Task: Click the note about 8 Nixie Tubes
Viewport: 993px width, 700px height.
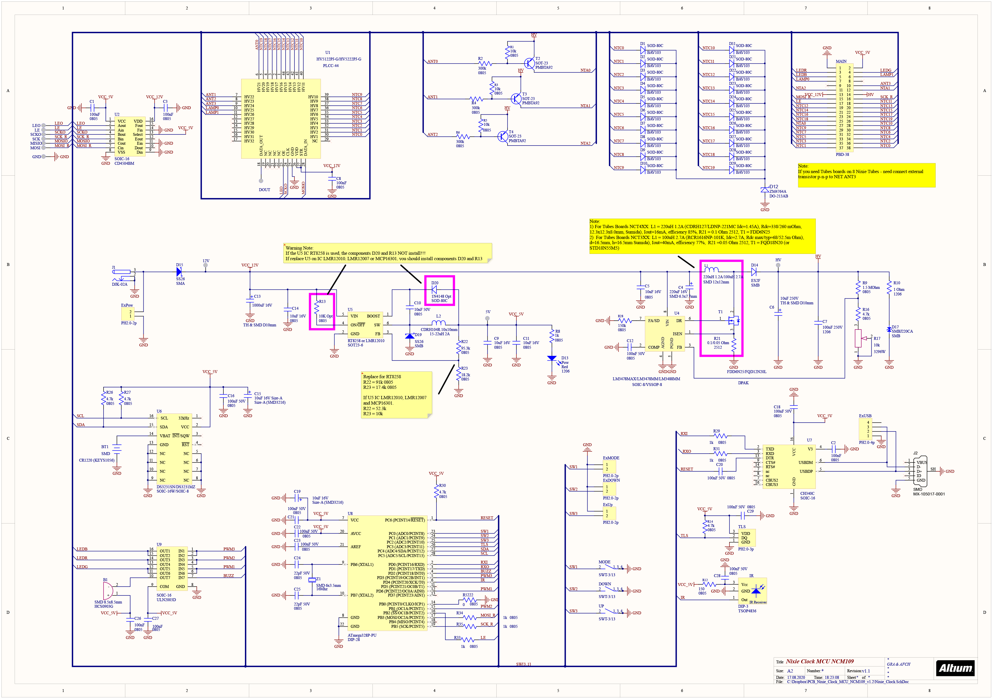Action: (x=866, y=175)
